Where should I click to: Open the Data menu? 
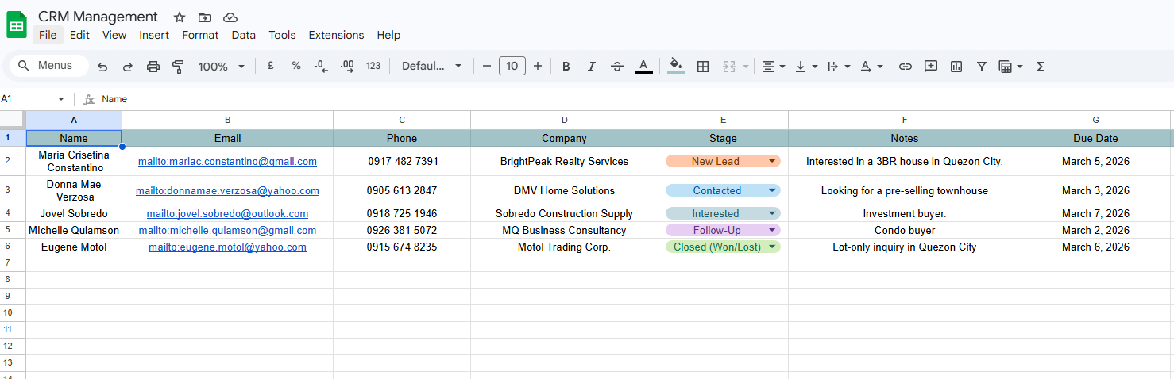(244, 35)
